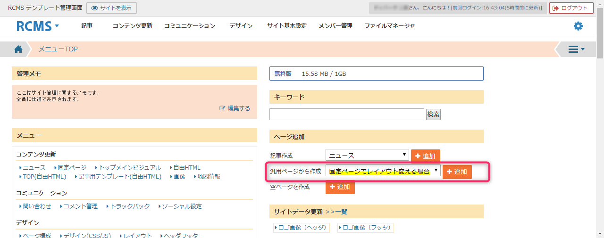
Task: Click the ログアウト logout button
Action: point(571,8)
